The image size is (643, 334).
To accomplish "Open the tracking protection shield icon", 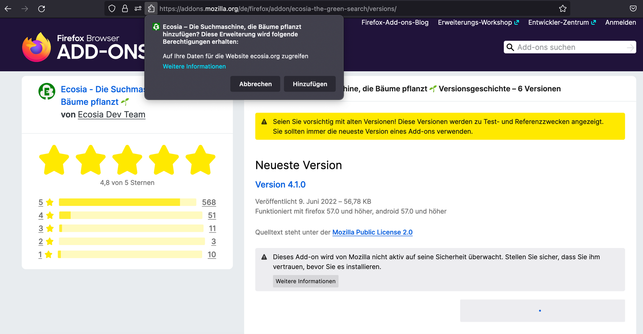I will click(x=112, y=9).
